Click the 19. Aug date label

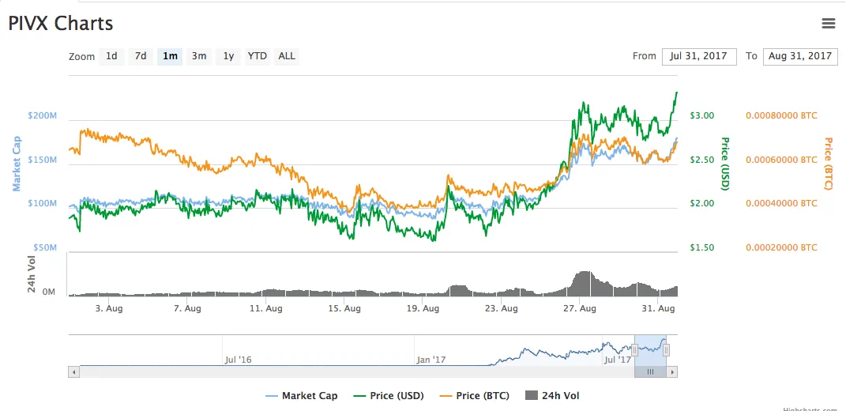(423, 309)
